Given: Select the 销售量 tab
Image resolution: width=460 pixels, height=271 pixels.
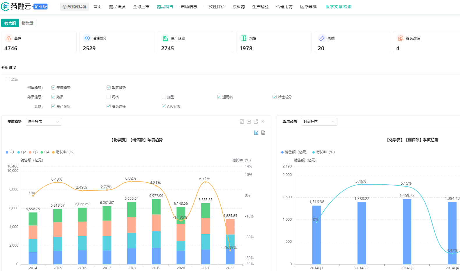Looking at the screenshot, I should coord(28,23).
